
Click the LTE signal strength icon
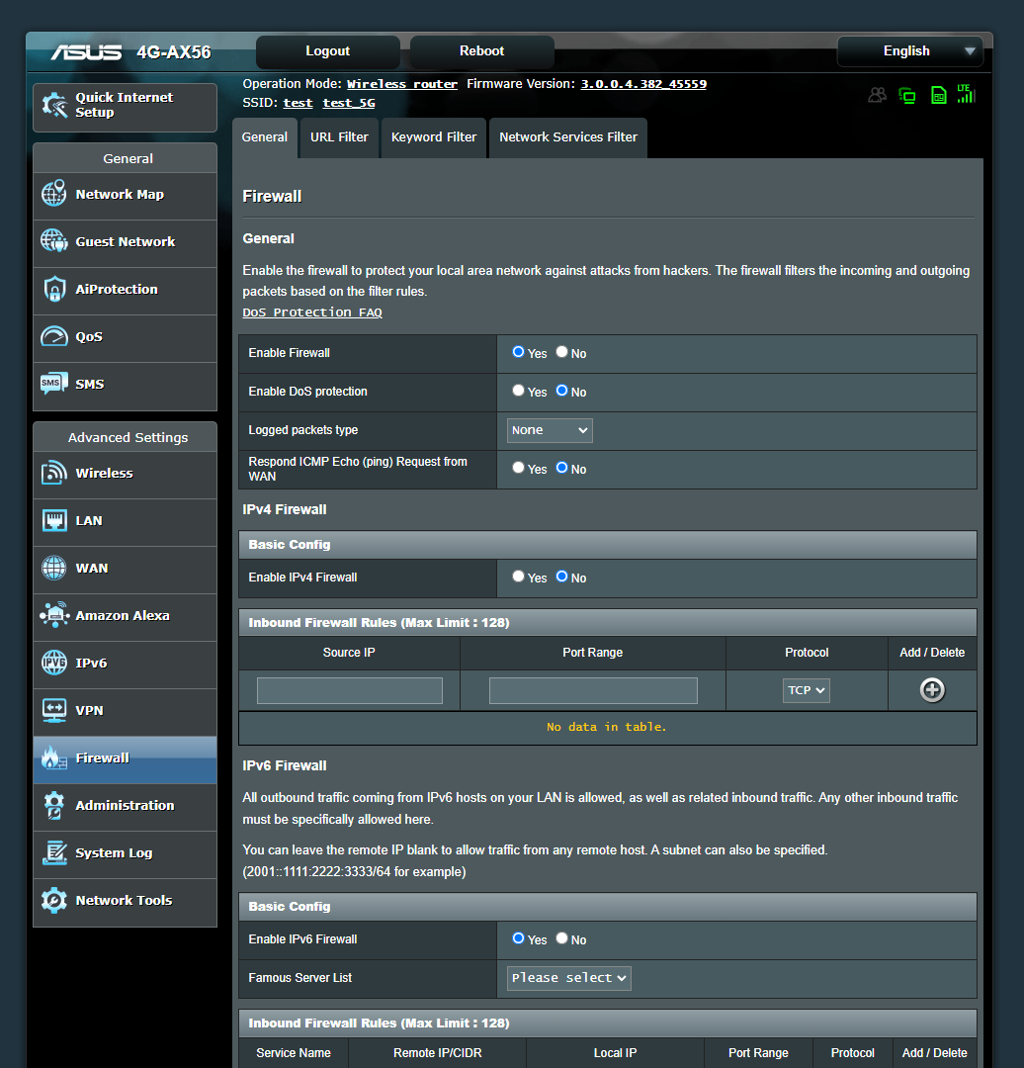click(966, 94)
